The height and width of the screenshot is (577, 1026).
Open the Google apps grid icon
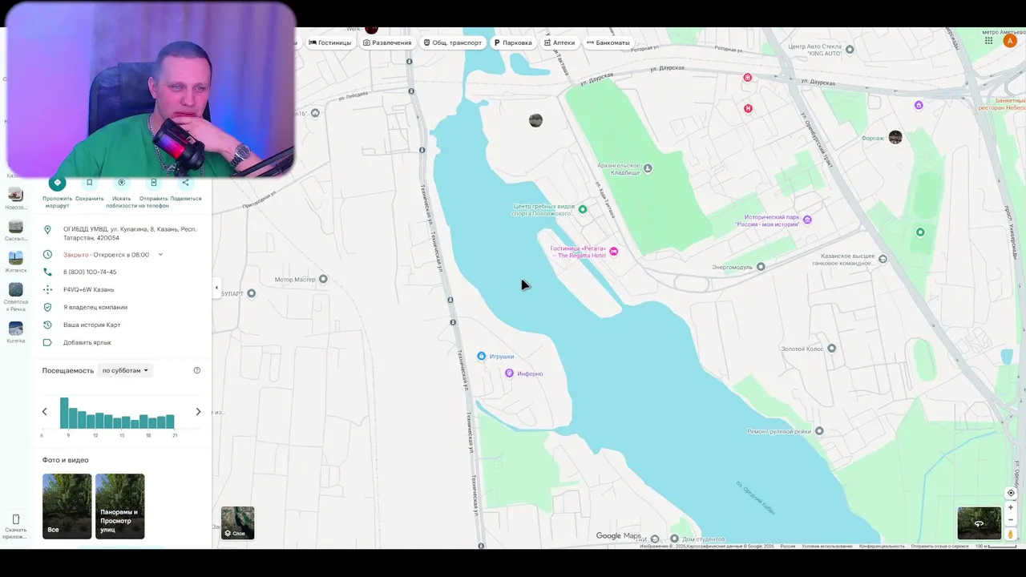(x=989, y=41)
